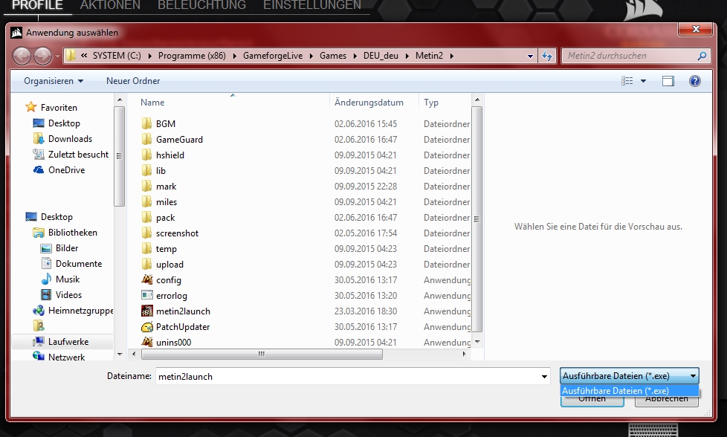Open the recent pages dropdown beside nav arrows

(x=57, y=56)
